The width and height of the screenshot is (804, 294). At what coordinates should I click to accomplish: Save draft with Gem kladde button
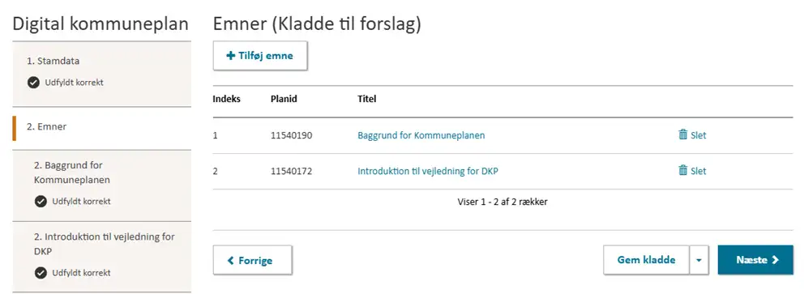tap(646, 260)
